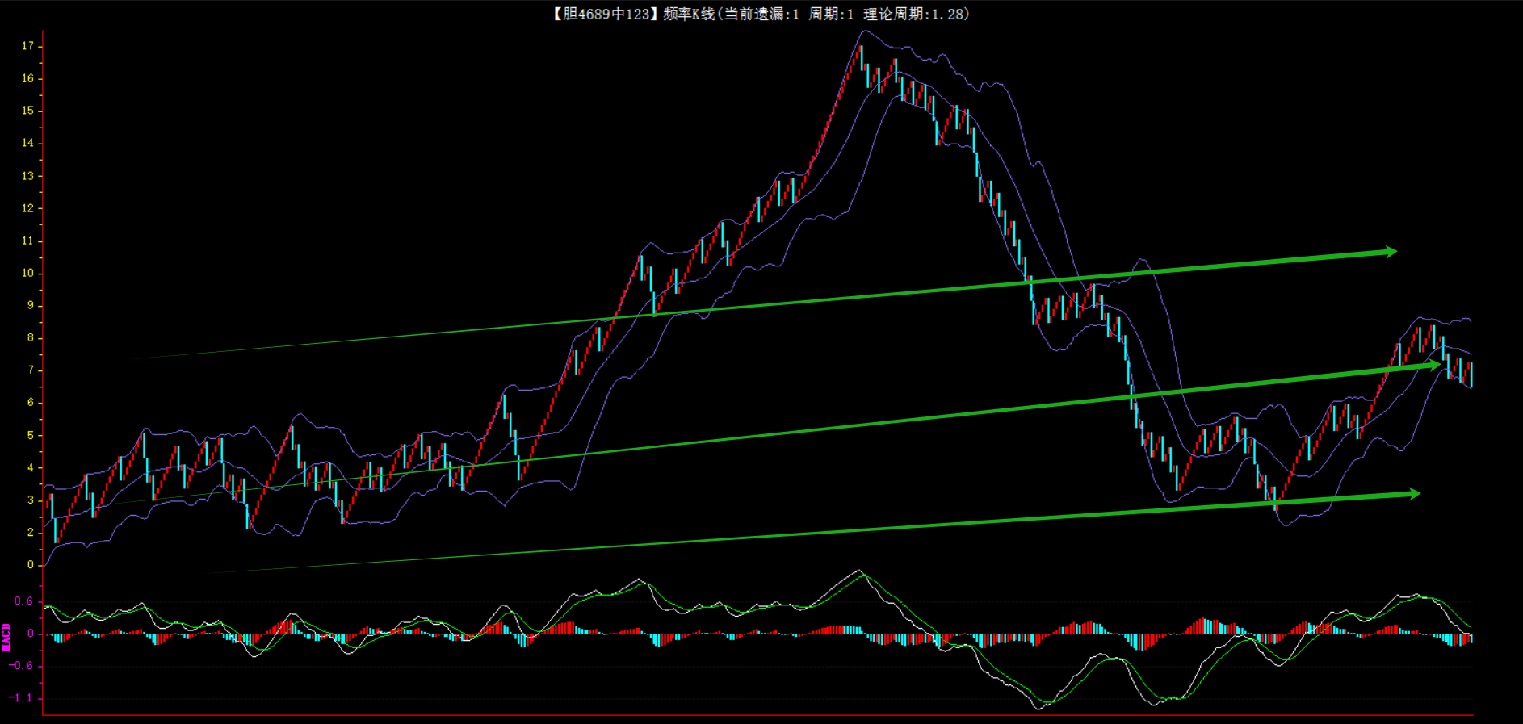Select the 17 label on the price axis
The width and height of the screenshot is (1523, 724).
(28, 46)
